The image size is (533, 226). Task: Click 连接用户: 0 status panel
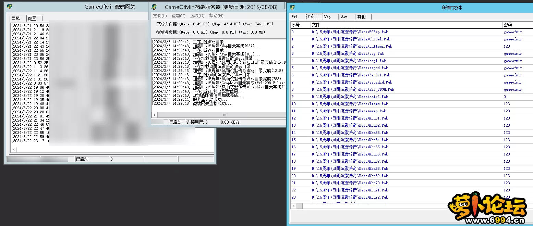click(202, 122)
